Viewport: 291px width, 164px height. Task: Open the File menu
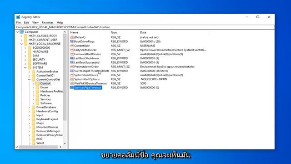pos(18,22)
